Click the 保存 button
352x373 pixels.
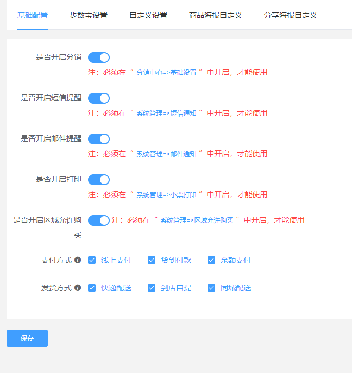27,338
